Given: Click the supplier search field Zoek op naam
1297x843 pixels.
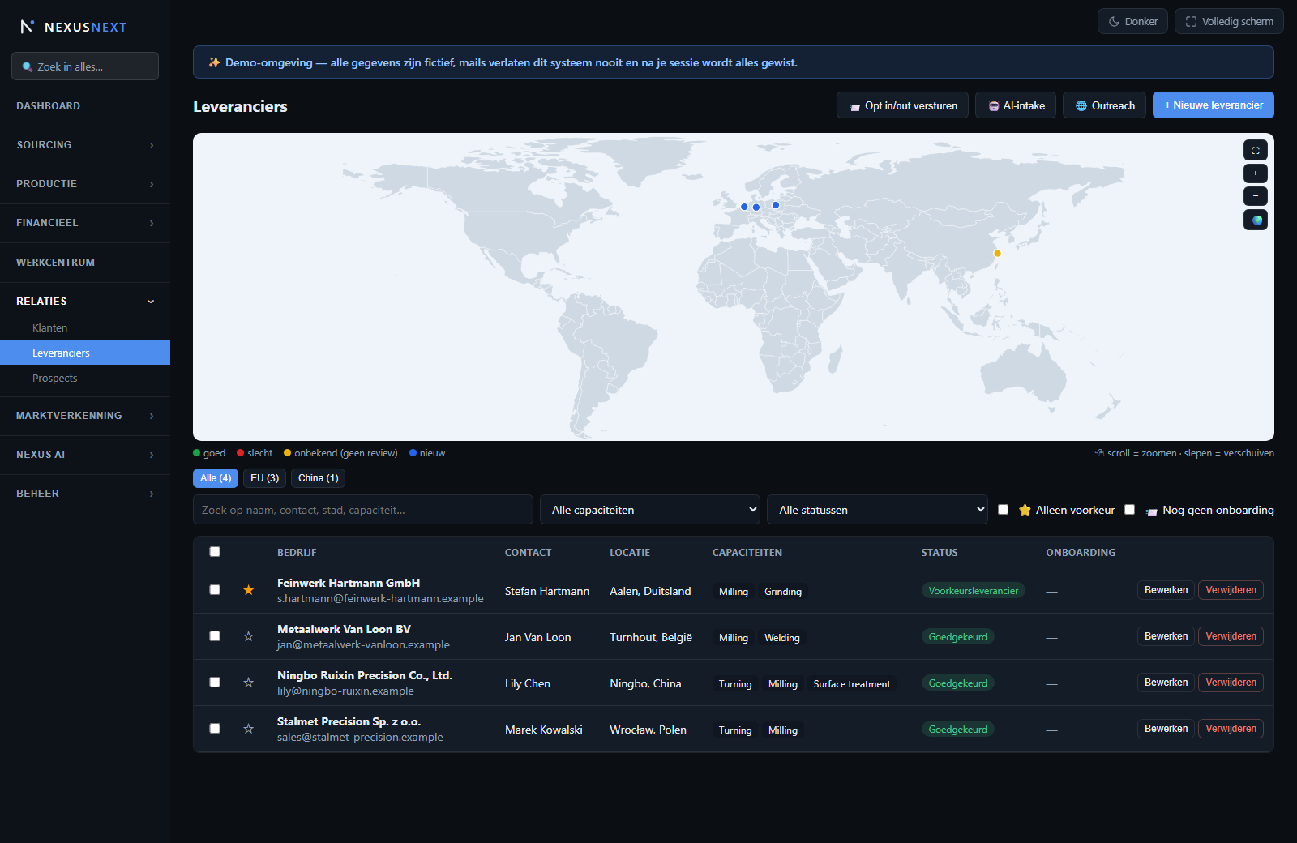Looking at the screenshot, I should click(x=363, y=510).
